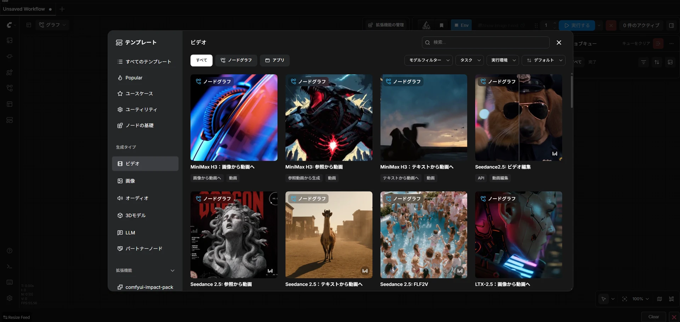The height and width of the screenshot is (322, 680).
Task: Toggle the terminal console panel
Action: click(10, 267)
